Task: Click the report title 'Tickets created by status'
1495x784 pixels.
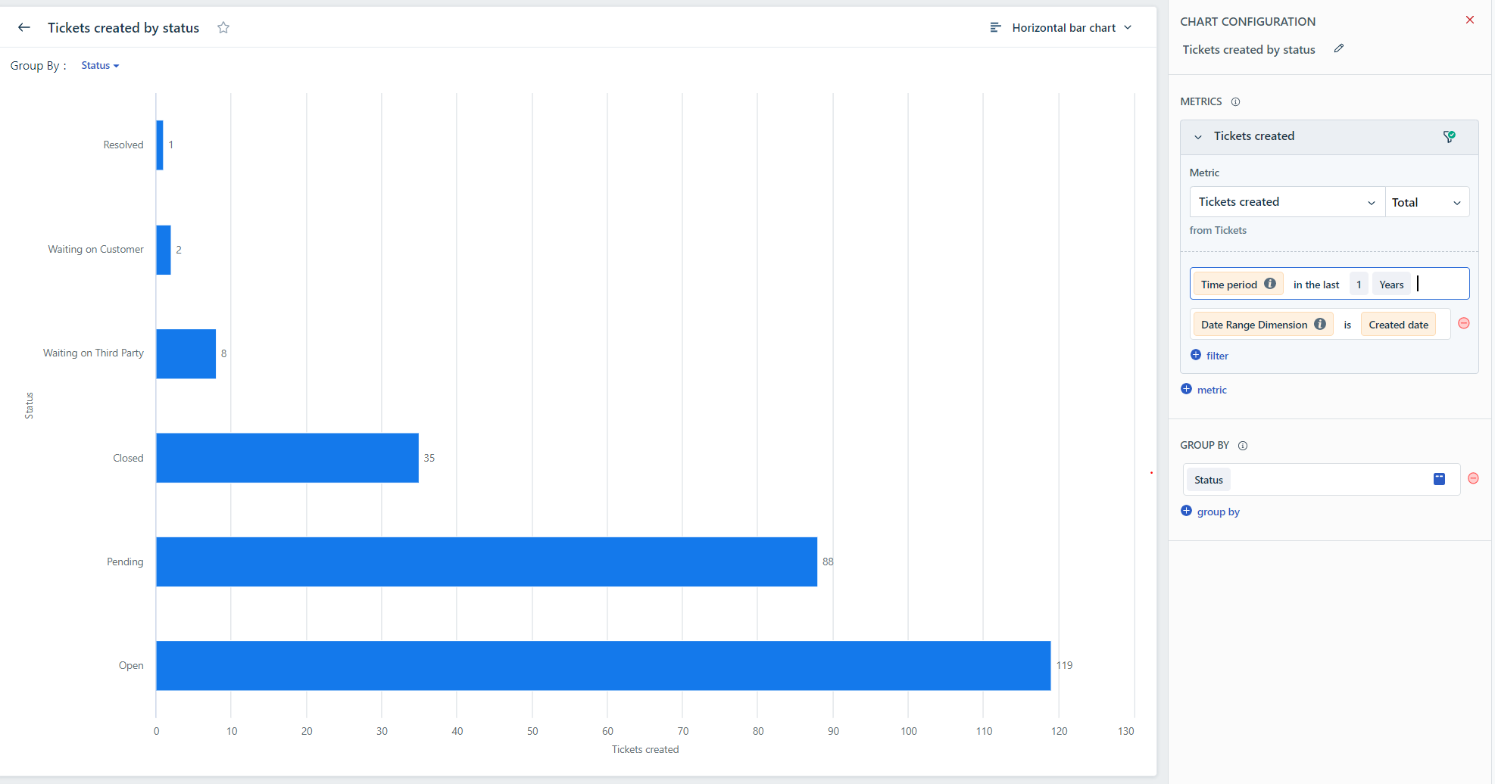Action: click(x=123, y=28)
